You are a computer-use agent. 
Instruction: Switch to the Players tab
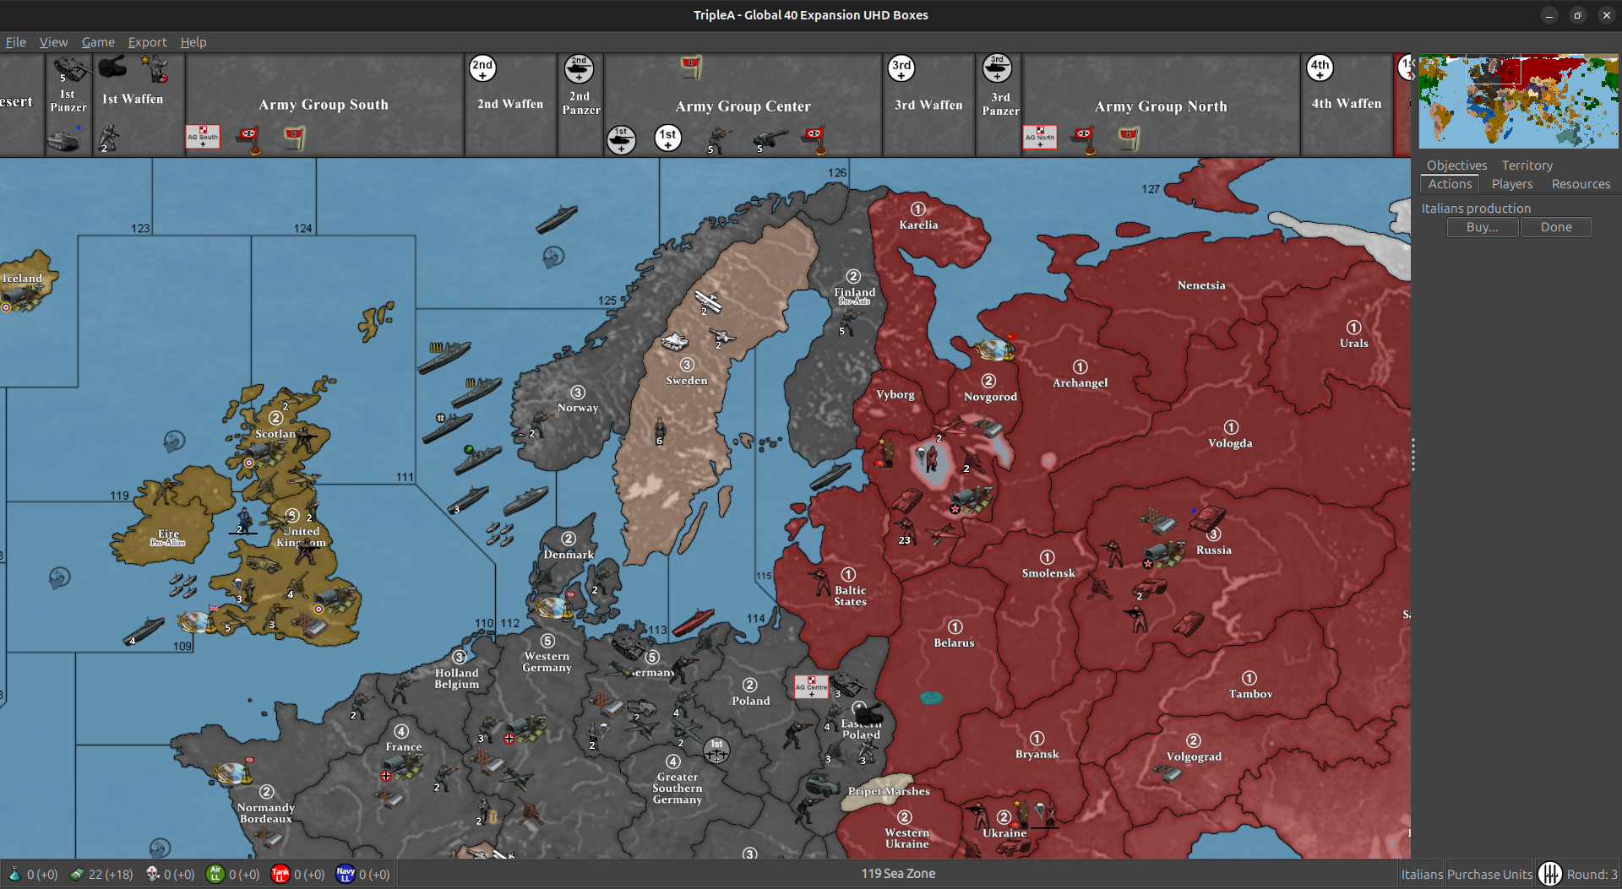tap(1511, 183)
